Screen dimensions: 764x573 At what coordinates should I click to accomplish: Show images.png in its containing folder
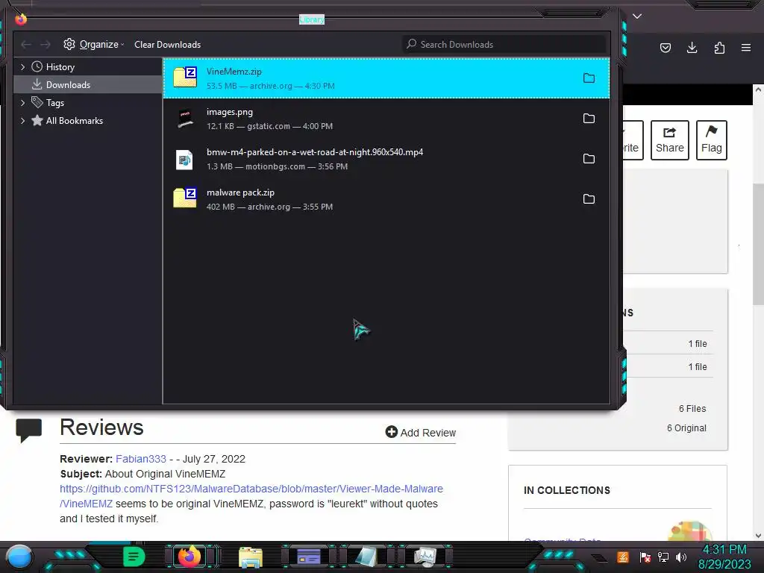(589, 119)
